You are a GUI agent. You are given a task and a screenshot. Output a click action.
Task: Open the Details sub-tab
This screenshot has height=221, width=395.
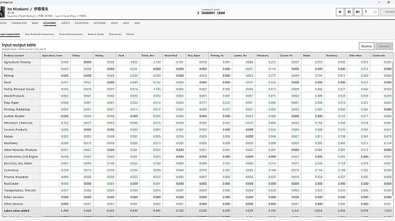point(130,34)
